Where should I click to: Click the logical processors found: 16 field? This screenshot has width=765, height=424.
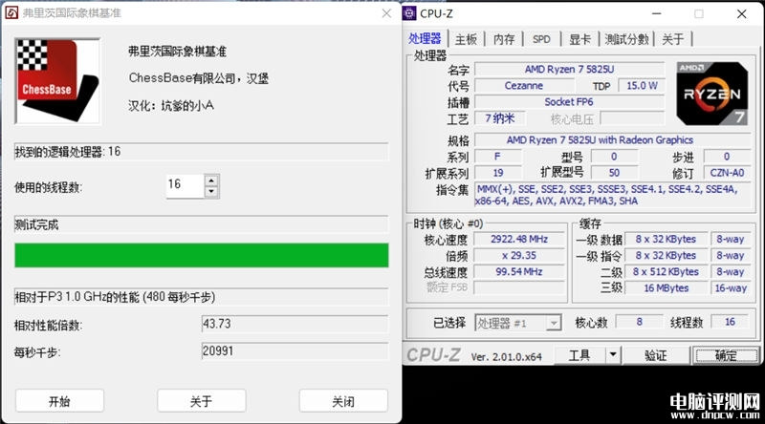pos(202,152)
